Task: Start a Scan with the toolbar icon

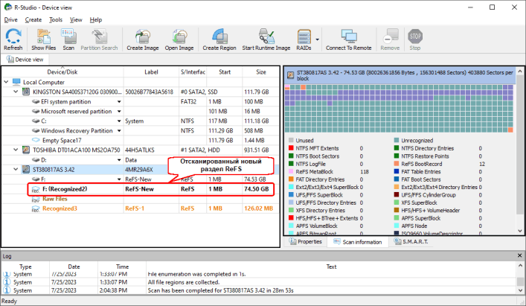Action: tap(68, 39)
